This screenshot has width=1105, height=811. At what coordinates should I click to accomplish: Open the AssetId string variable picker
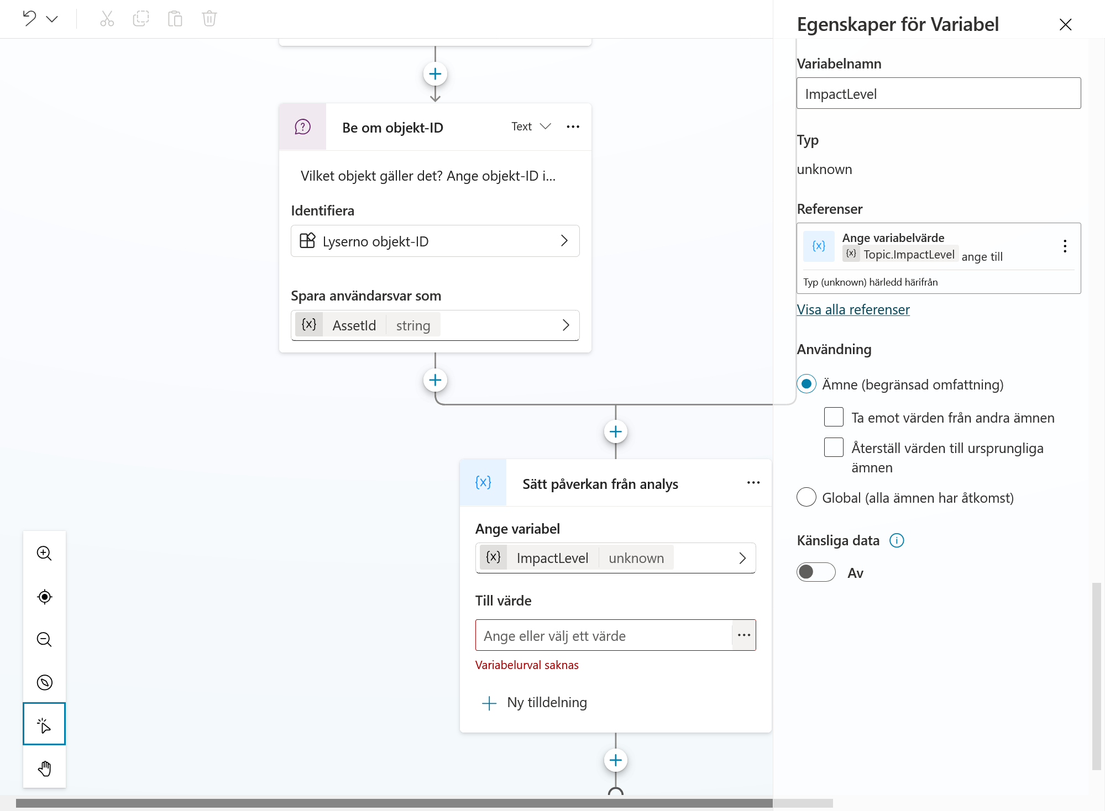(435, 325)
